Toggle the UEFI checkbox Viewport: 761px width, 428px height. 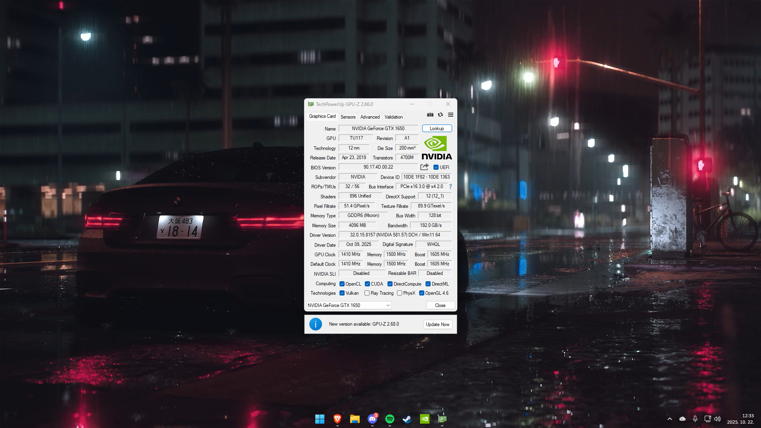[x=436, y=167]
